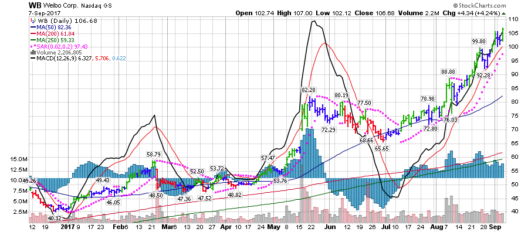Select the blue MA(50) legend line swatch
Image resolution: width=528 pixels, height=232 pixels.
pyautogui.click(x=33, y=27)
